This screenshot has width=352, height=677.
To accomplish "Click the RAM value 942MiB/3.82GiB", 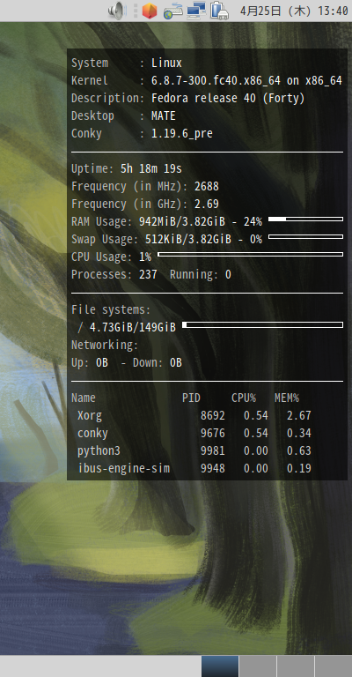I will [x=182, y=222].
